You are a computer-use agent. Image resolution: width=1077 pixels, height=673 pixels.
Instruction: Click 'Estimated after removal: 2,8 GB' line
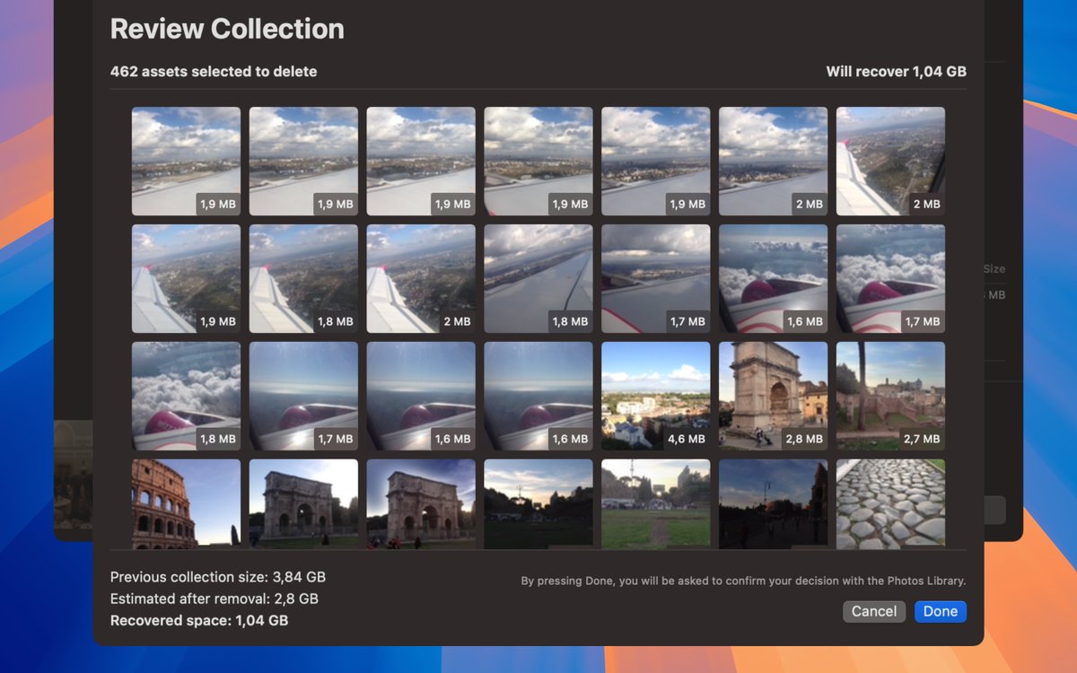(215, 599)
